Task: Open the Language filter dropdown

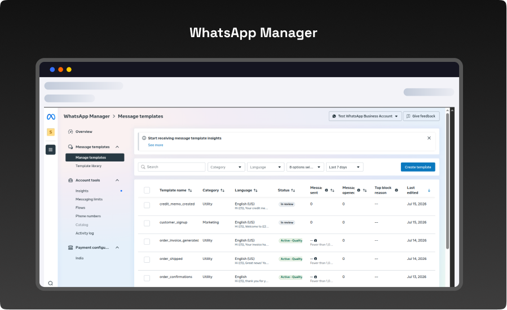Action: pyautogui.click(x=266, y=167)
